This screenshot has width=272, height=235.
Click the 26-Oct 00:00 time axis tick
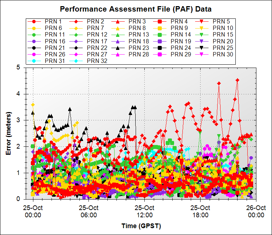[x=256, y=211]
